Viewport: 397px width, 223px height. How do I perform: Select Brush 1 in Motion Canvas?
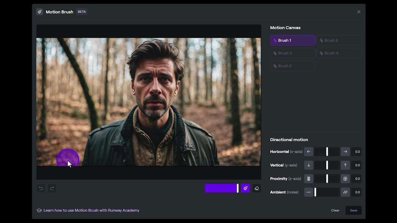(293, 40)
